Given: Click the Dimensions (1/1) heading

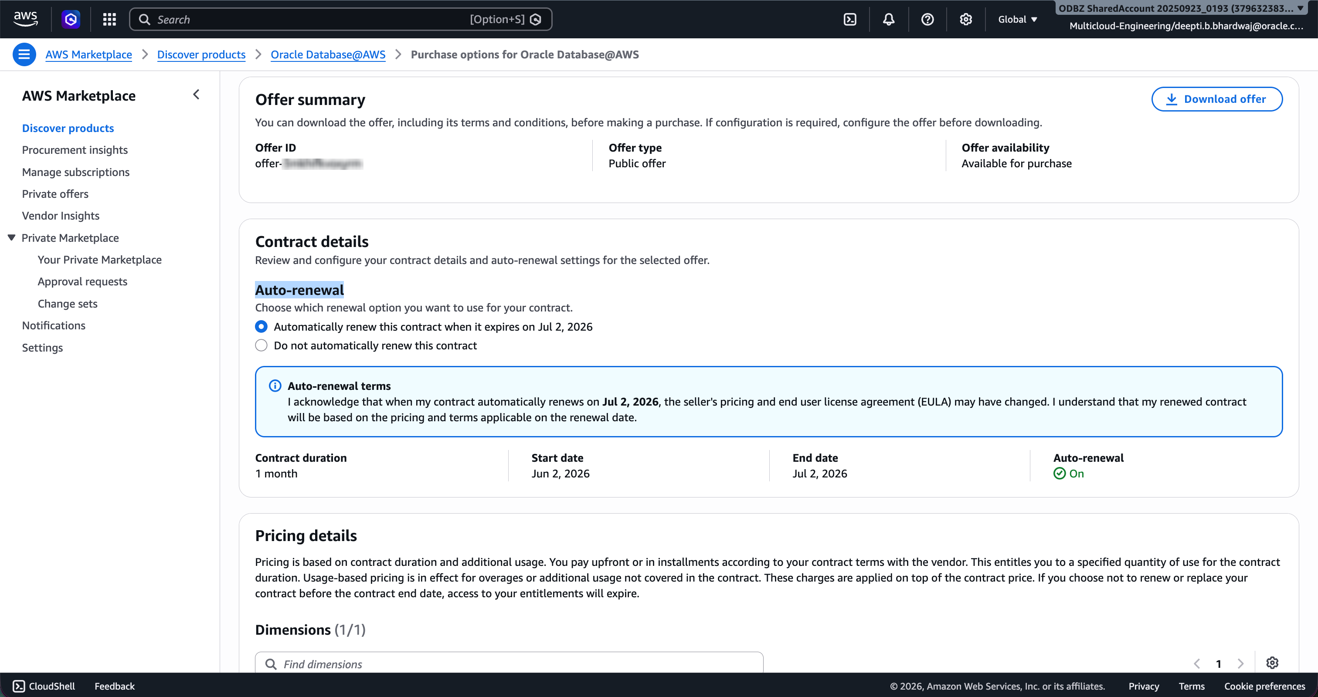Looking at the screenshot, I should coord(310,629).
